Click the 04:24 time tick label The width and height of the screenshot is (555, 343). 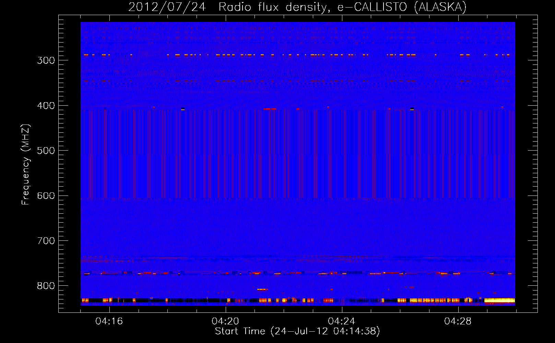342,321
